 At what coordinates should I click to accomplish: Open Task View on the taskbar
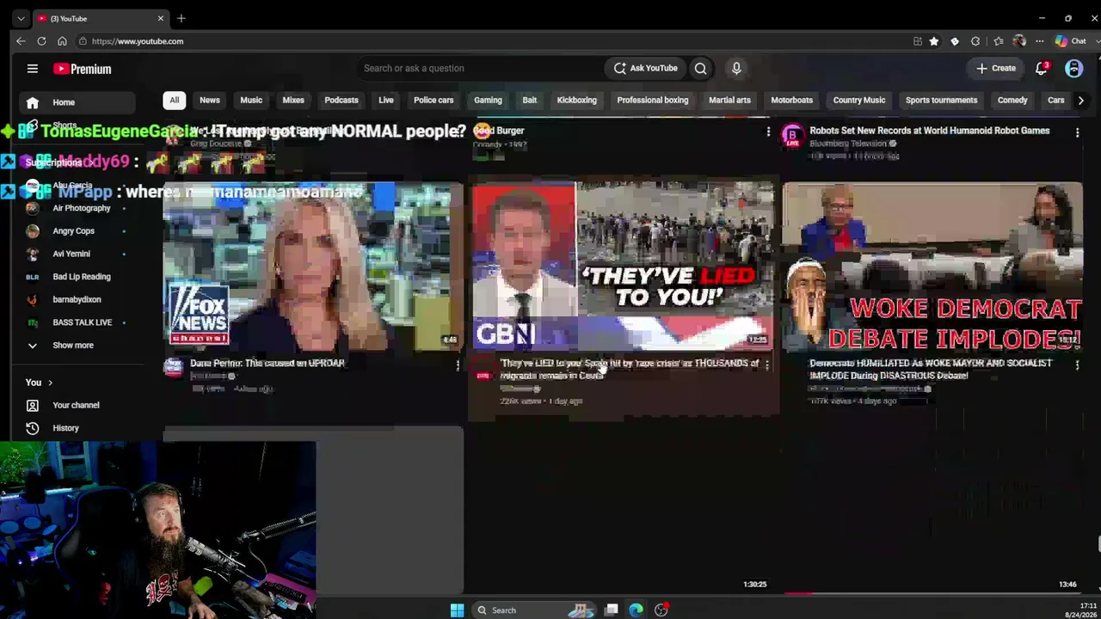pyautogui.click(x=612, y=610)
